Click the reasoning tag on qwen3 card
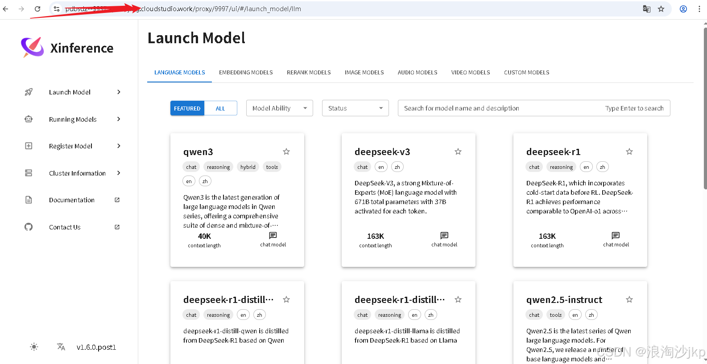 (x=218, y=167)
